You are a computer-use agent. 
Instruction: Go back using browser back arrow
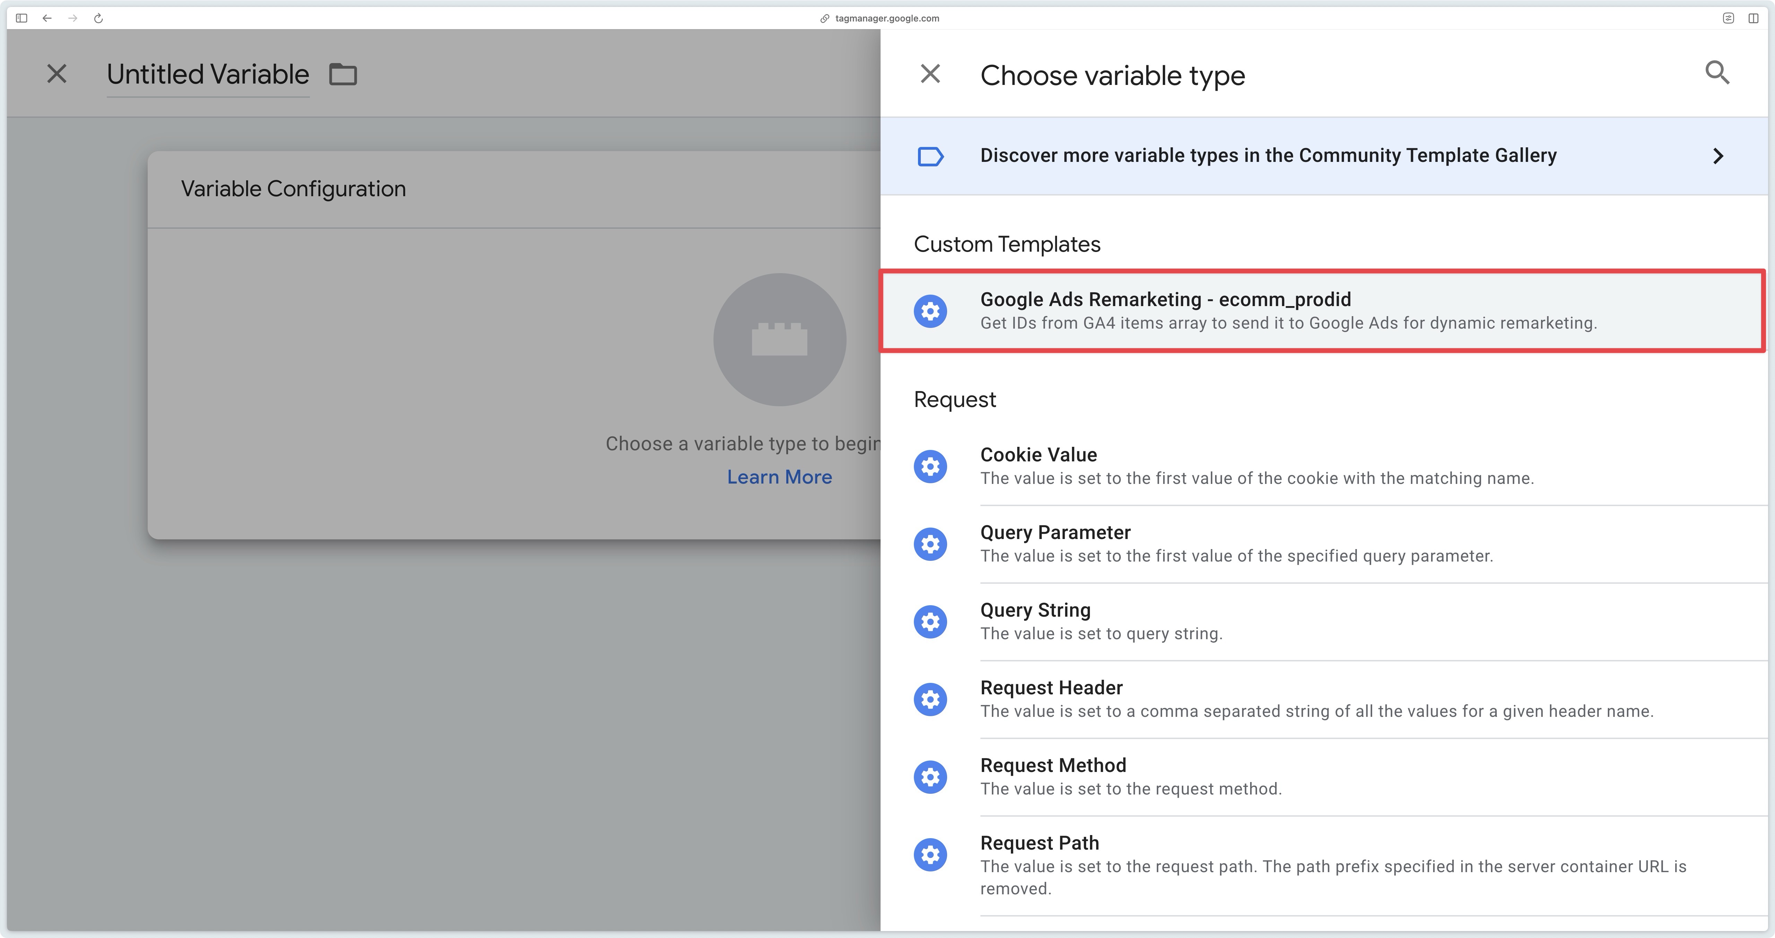pyautogui.click(x=47, y=18)
